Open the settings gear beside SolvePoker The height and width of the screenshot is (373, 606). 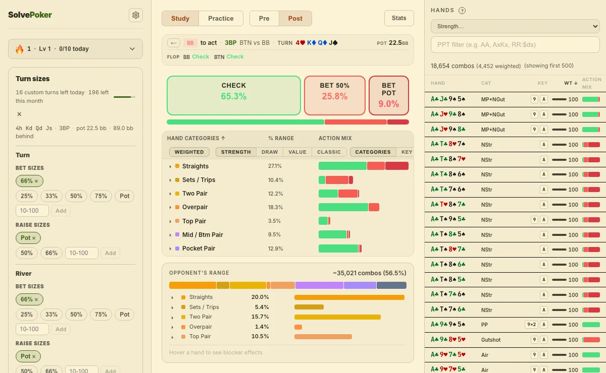click(x=136, y=15)
